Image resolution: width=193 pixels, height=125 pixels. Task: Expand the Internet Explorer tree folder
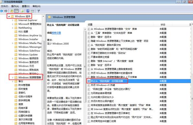pyautogui.click(x=13, y=20)
